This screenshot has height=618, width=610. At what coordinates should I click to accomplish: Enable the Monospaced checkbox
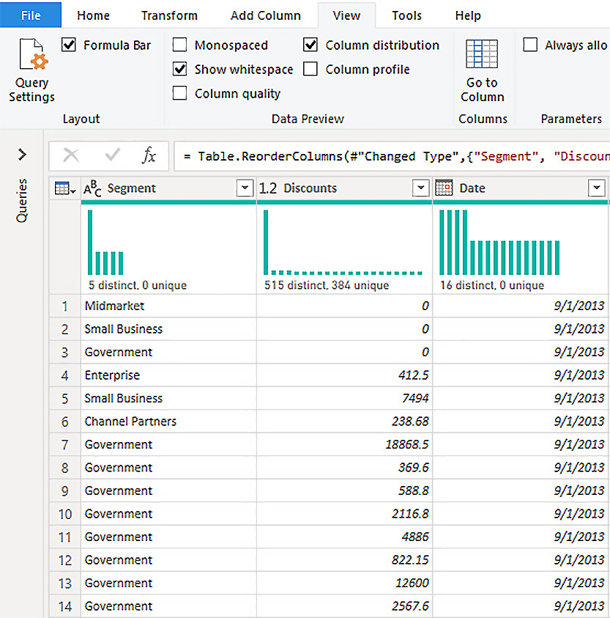tap(179, 45)
